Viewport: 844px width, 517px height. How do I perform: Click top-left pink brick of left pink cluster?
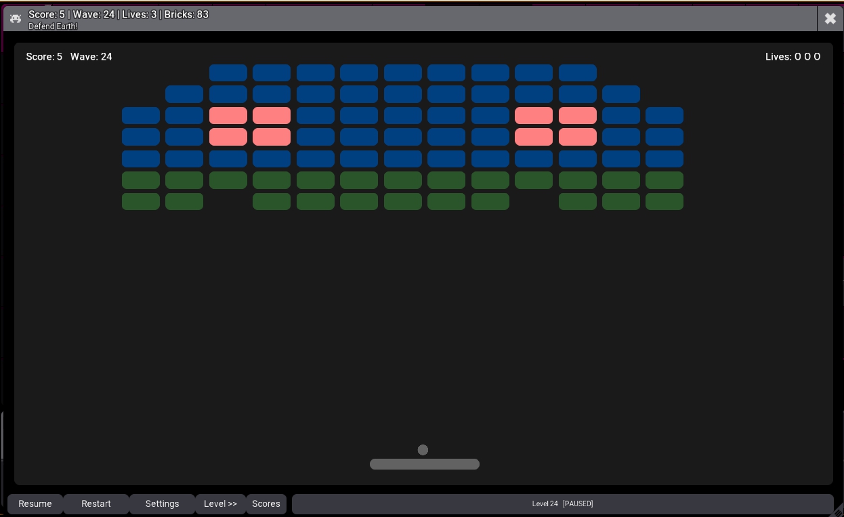(x=228, y=116)
